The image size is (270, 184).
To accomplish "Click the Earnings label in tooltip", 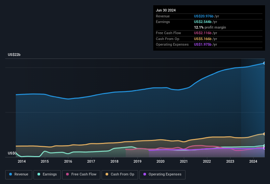I will (163, 22).
